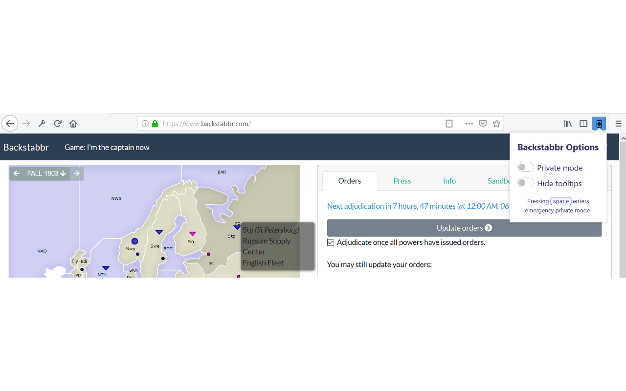
Task: Save page to Pocket icon
Action: [x=483, y=124]
